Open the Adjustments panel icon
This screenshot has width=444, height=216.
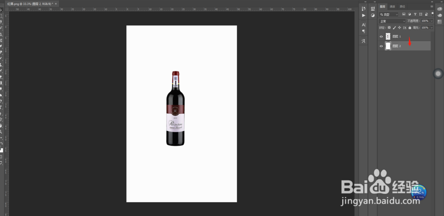click(373, 15)
